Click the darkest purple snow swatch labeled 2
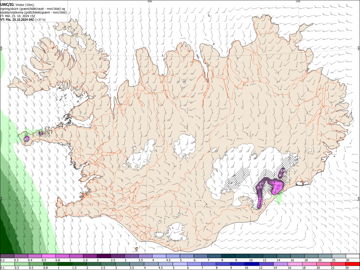Screen dimensions: 360x270 [x=103, y=256]
